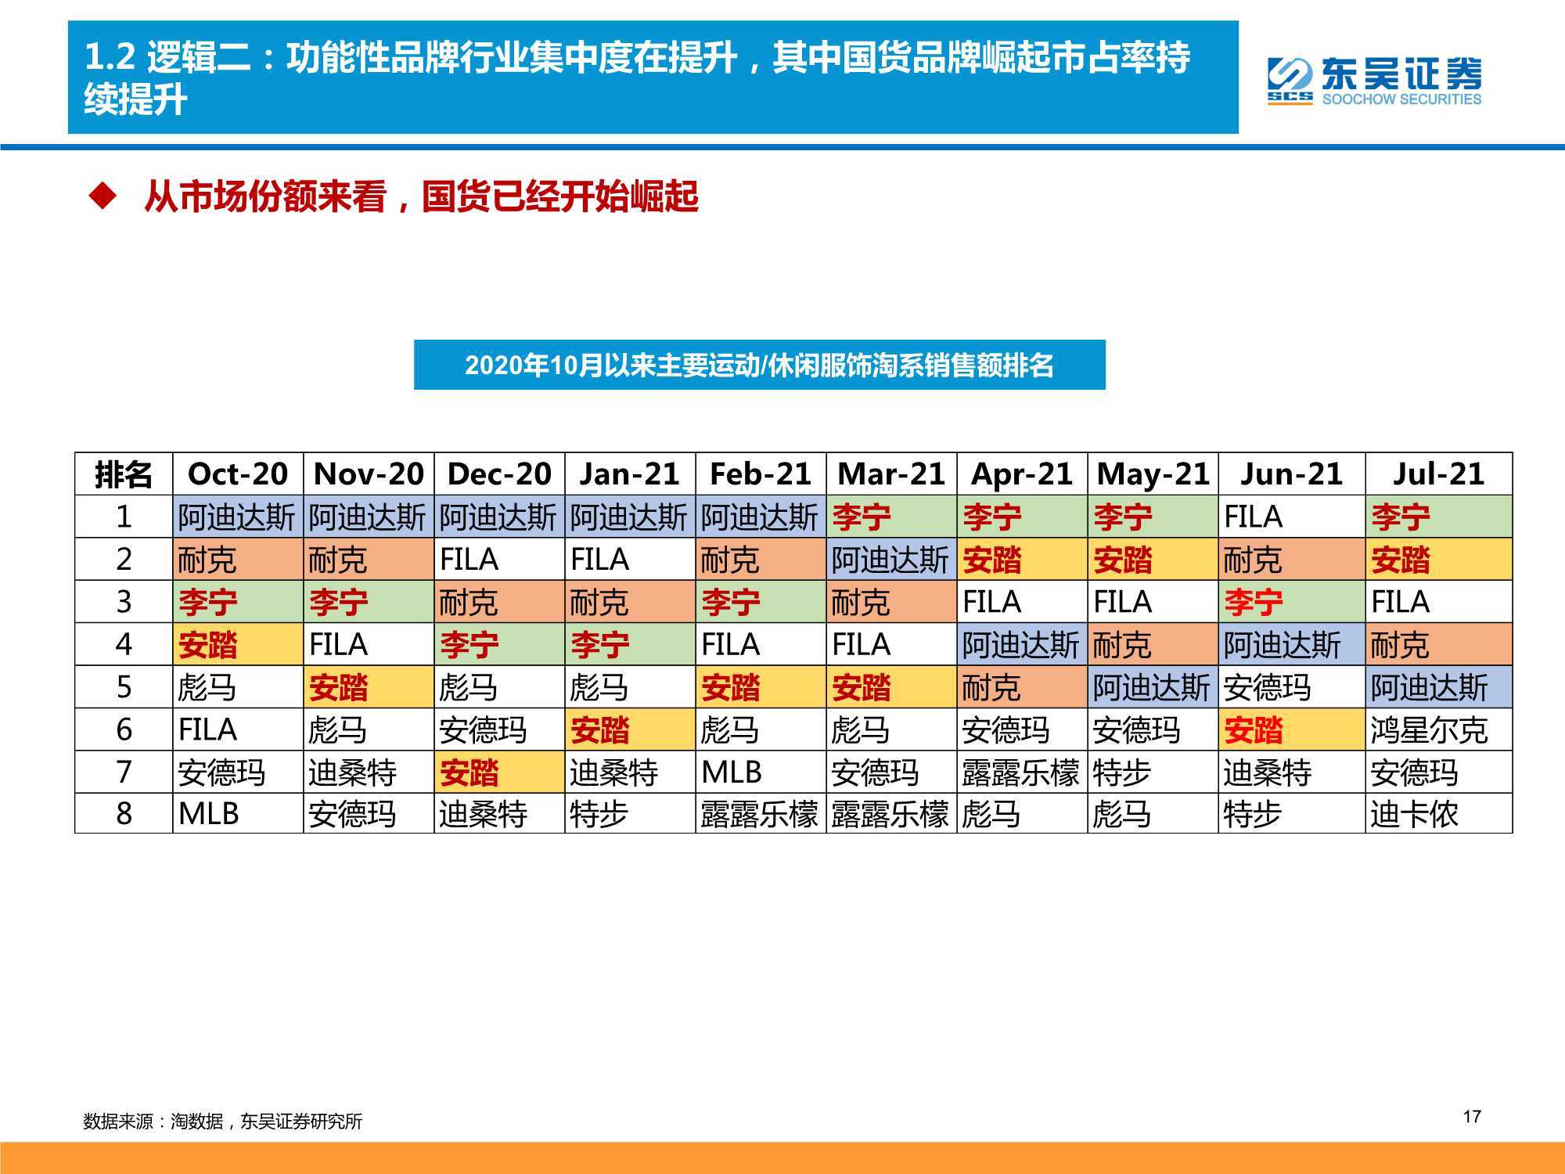Click rank number 2 cell
Viewport: 1565px width, 1174px height.
click(x=124, y=559)
